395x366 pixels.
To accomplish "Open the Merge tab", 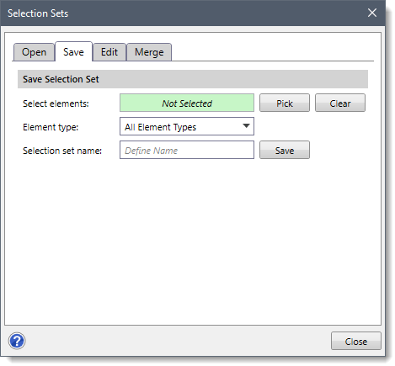I will (x=149, y=52).
